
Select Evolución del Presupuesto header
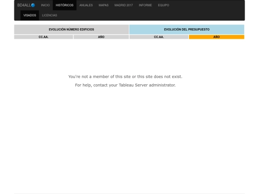click(x=187, y=30)
